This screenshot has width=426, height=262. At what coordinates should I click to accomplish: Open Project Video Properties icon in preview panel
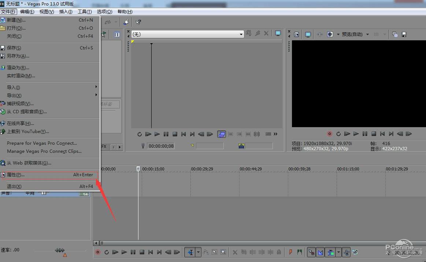point(296,34)
